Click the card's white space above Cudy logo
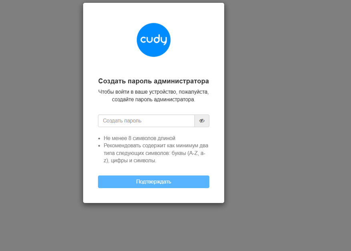351x251 pixels. (154, 13)
